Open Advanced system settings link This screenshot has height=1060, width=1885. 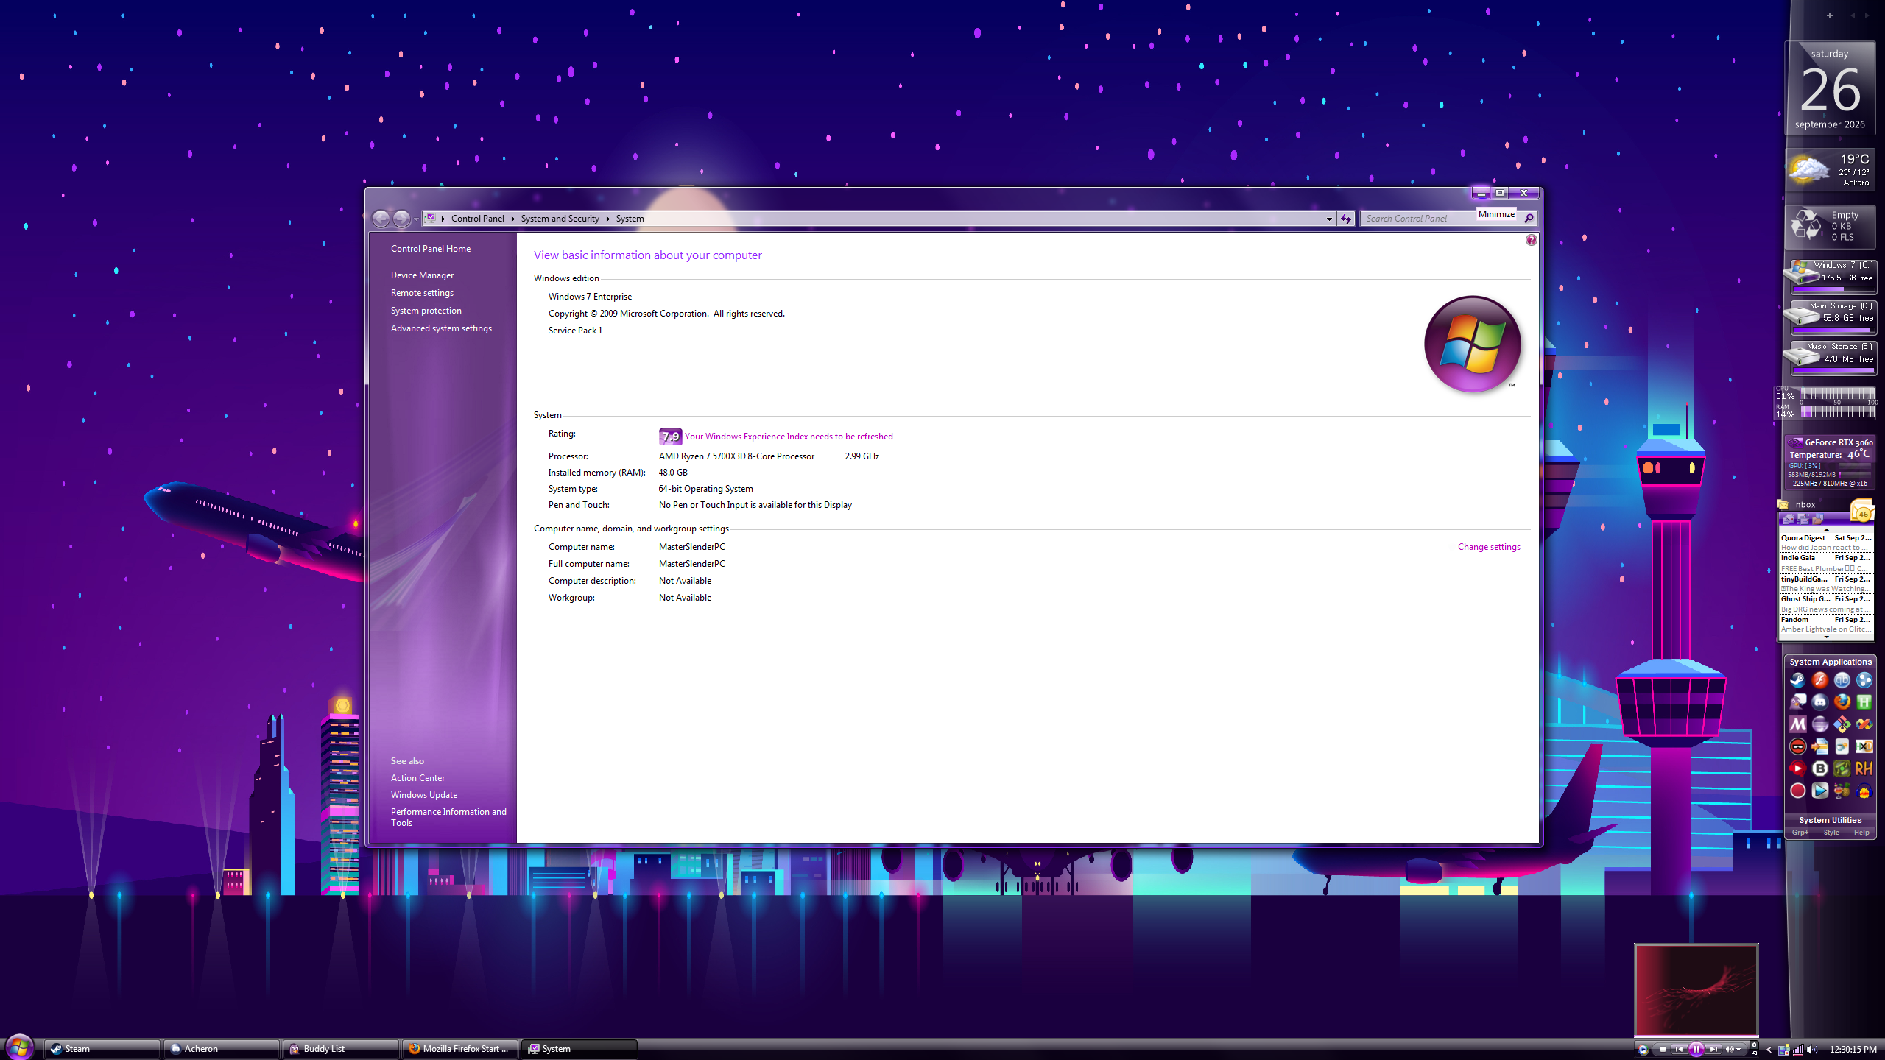pos(441,328)
